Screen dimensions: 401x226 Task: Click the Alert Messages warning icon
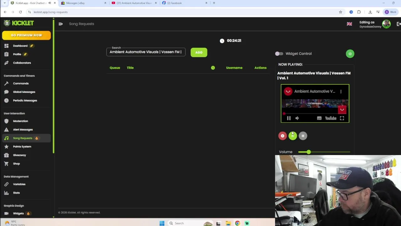point(6,130)
